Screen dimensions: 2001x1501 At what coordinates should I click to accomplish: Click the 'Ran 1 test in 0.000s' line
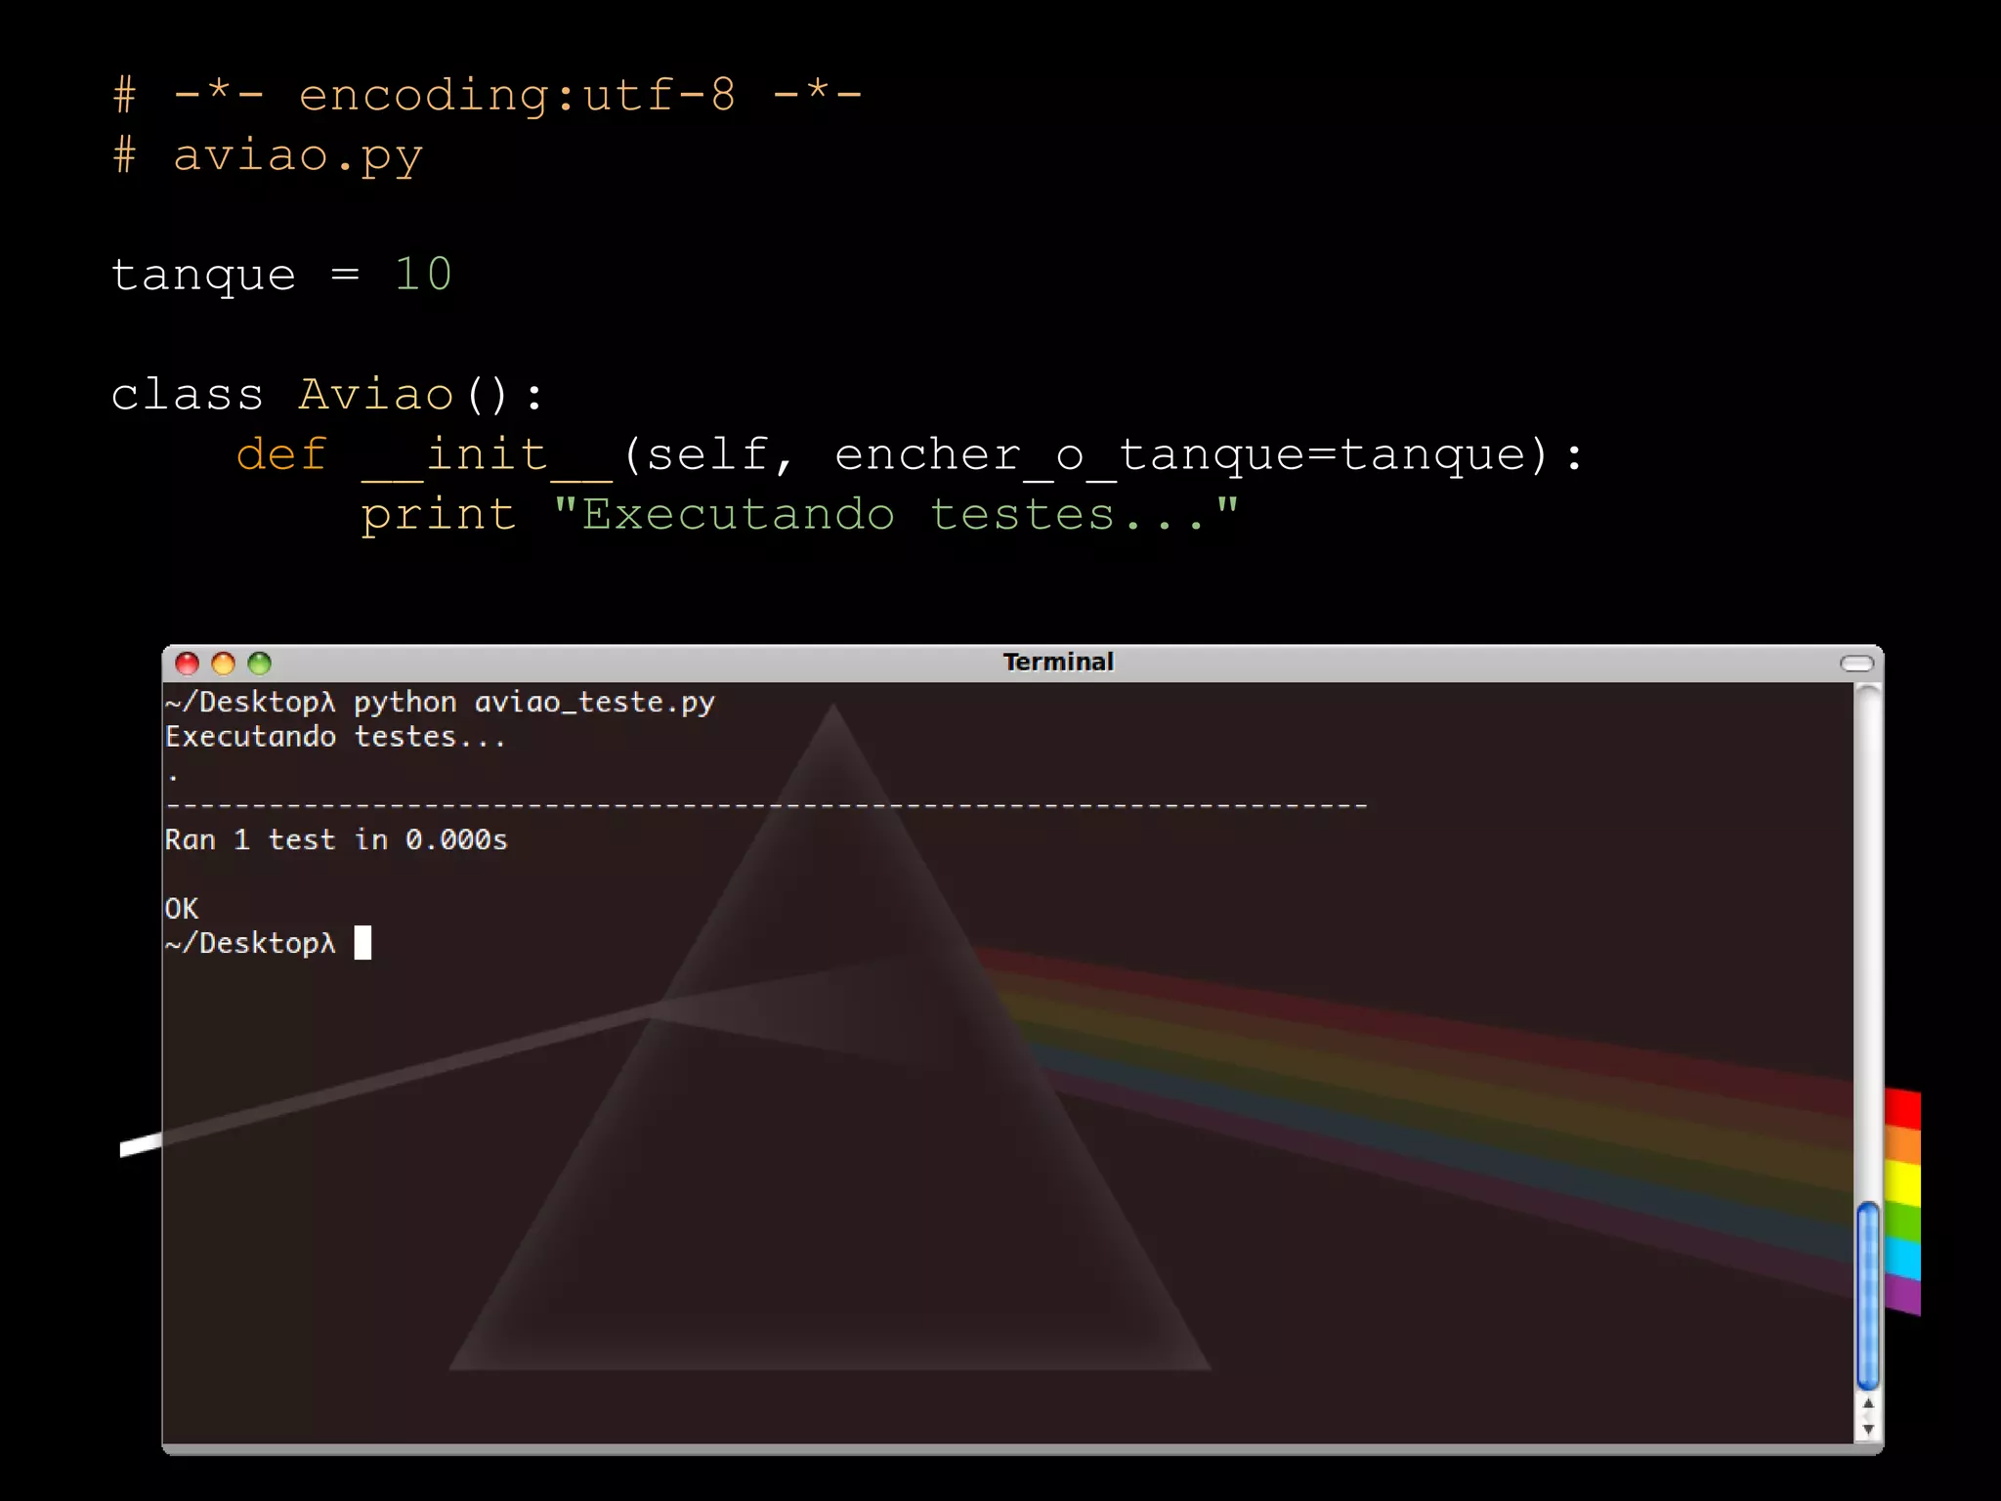tap(336, 839)
